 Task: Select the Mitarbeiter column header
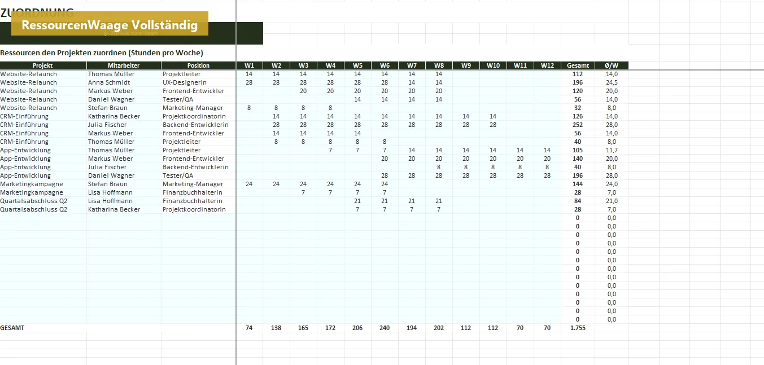124,65
